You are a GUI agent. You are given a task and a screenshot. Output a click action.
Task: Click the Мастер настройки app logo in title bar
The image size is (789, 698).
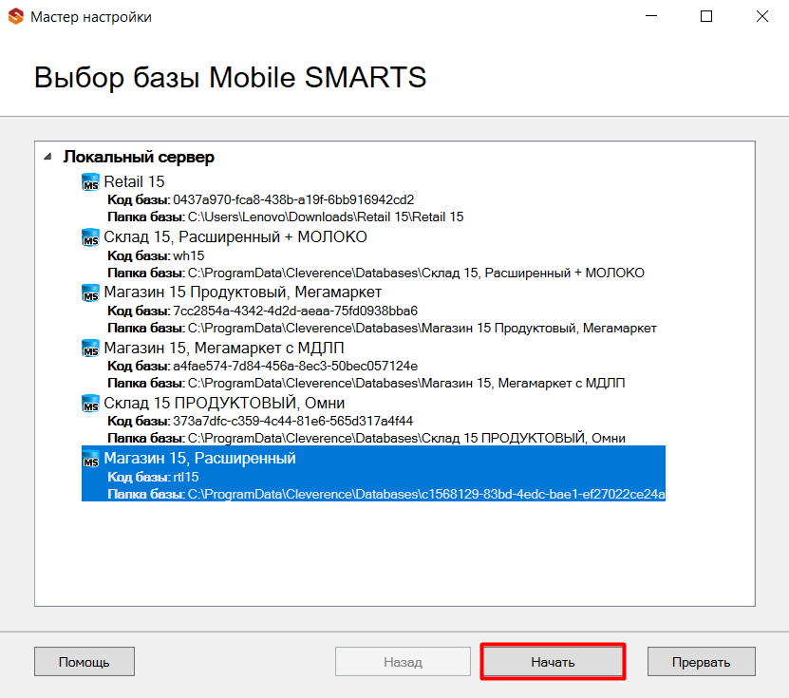[16, 16]
